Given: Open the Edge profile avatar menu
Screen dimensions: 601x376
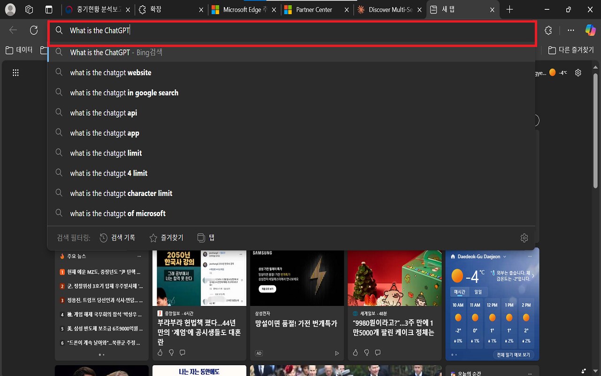Looking at the screenshot, I should point(10,9).
